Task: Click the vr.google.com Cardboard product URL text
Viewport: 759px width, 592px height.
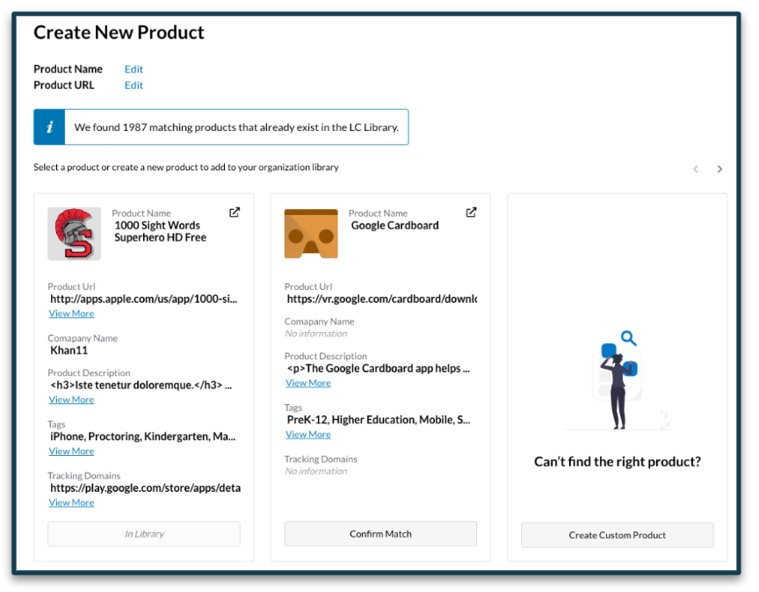Action: click(381, 300)
